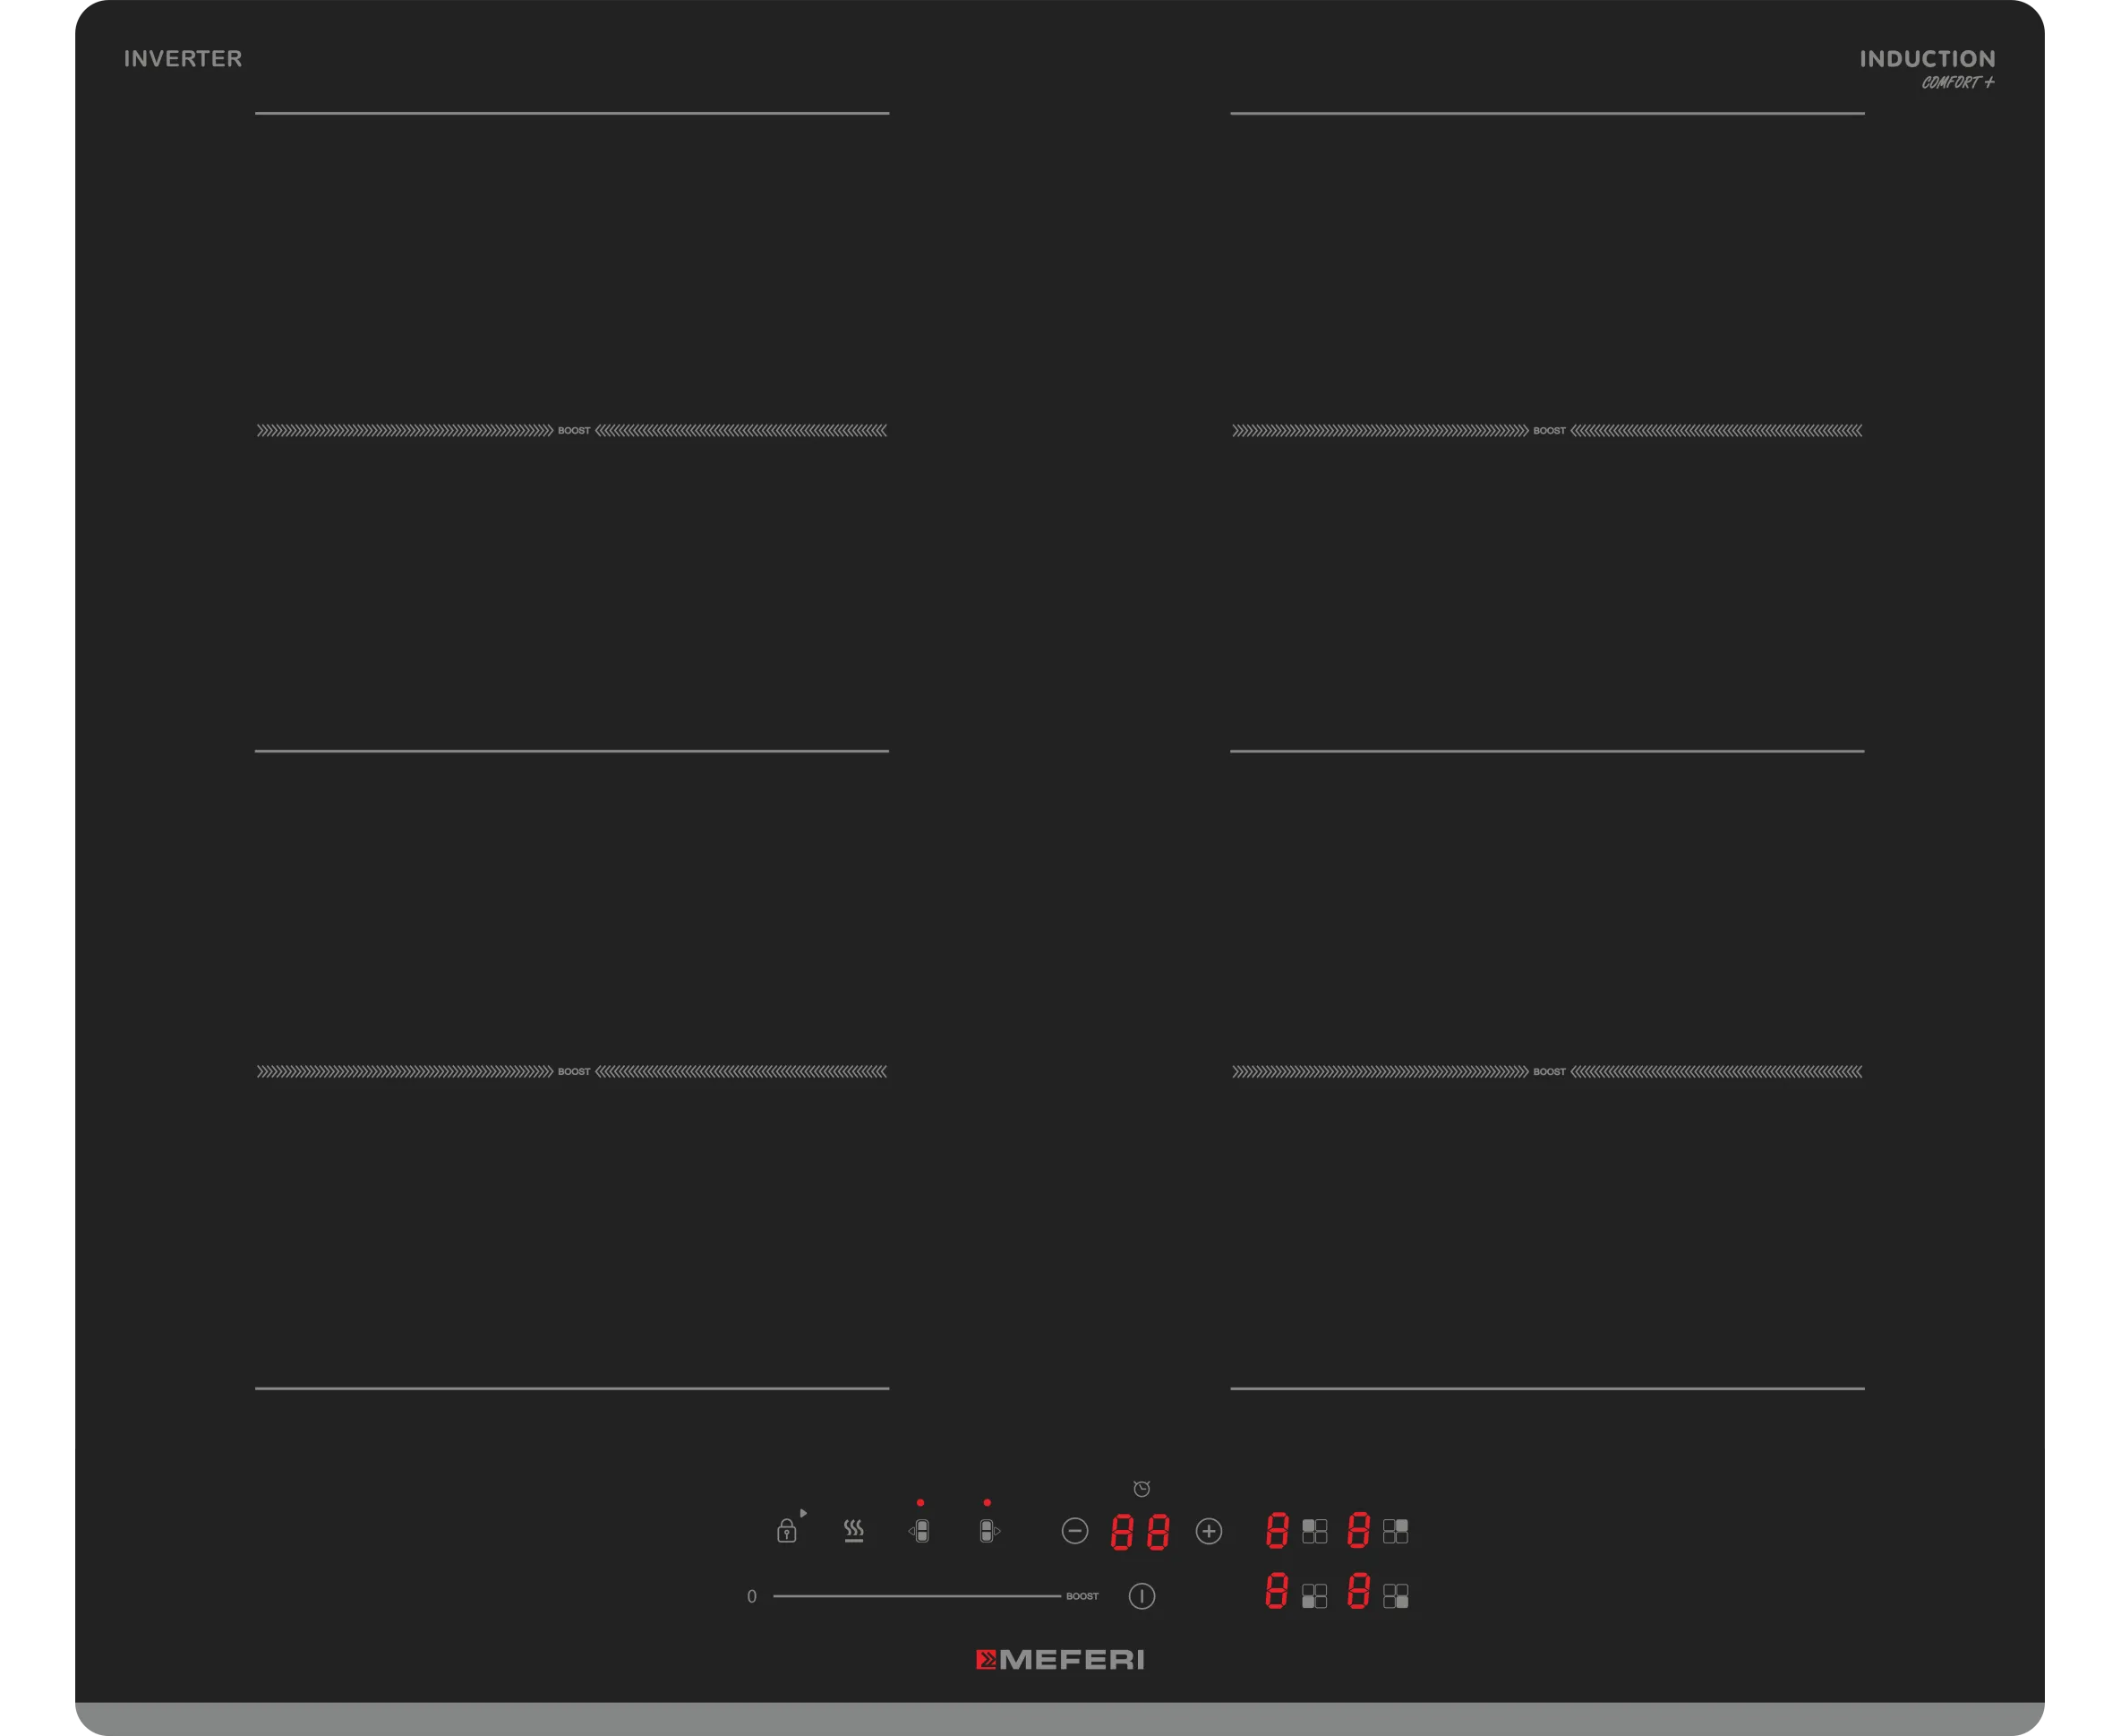
Task: Select the rear-left zone selector icon
Action: [1314, 1531]
